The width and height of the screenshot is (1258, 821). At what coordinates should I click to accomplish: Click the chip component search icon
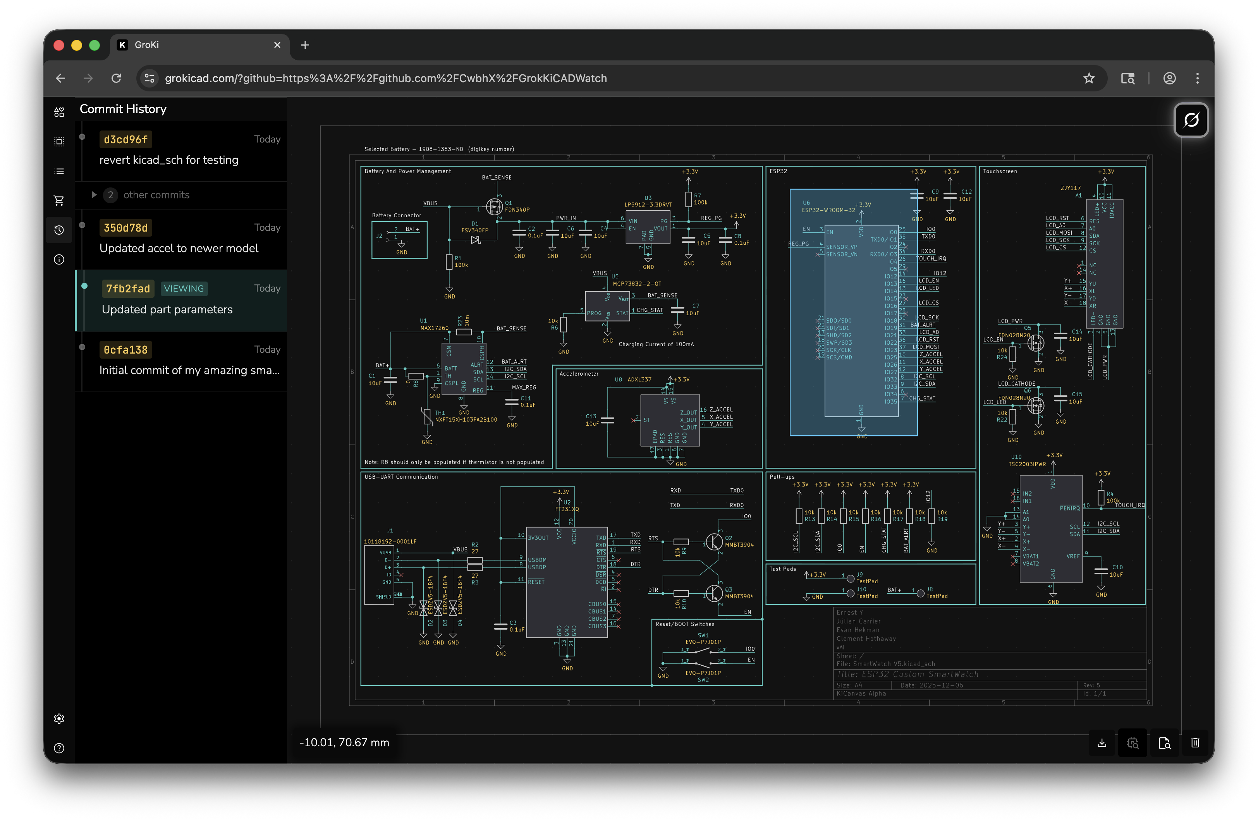(x=1133, y=743)
